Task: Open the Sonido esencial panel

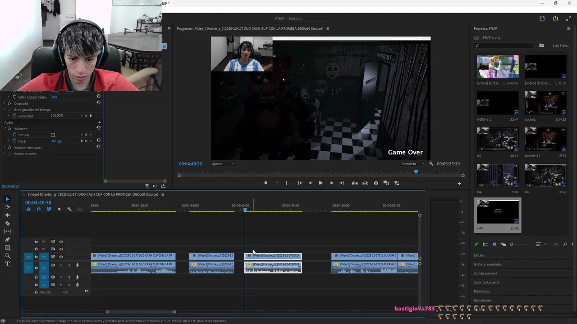Action: pyautogui.click(x=485, y=273)
